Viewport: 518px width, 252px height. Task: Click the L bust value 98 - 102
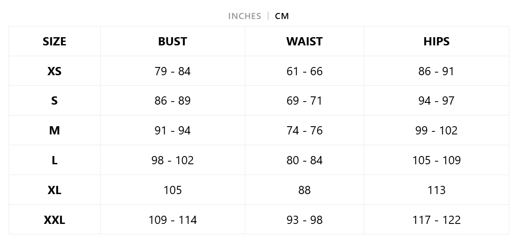pos(173,160)
